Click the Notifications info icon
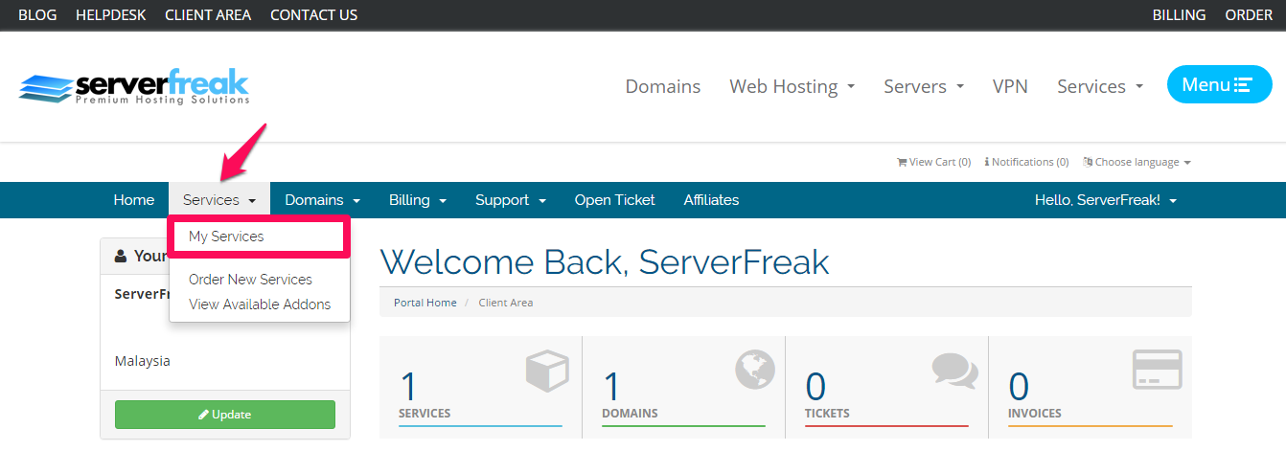Viewport: 1286px width, 451px height. point(987,162)
